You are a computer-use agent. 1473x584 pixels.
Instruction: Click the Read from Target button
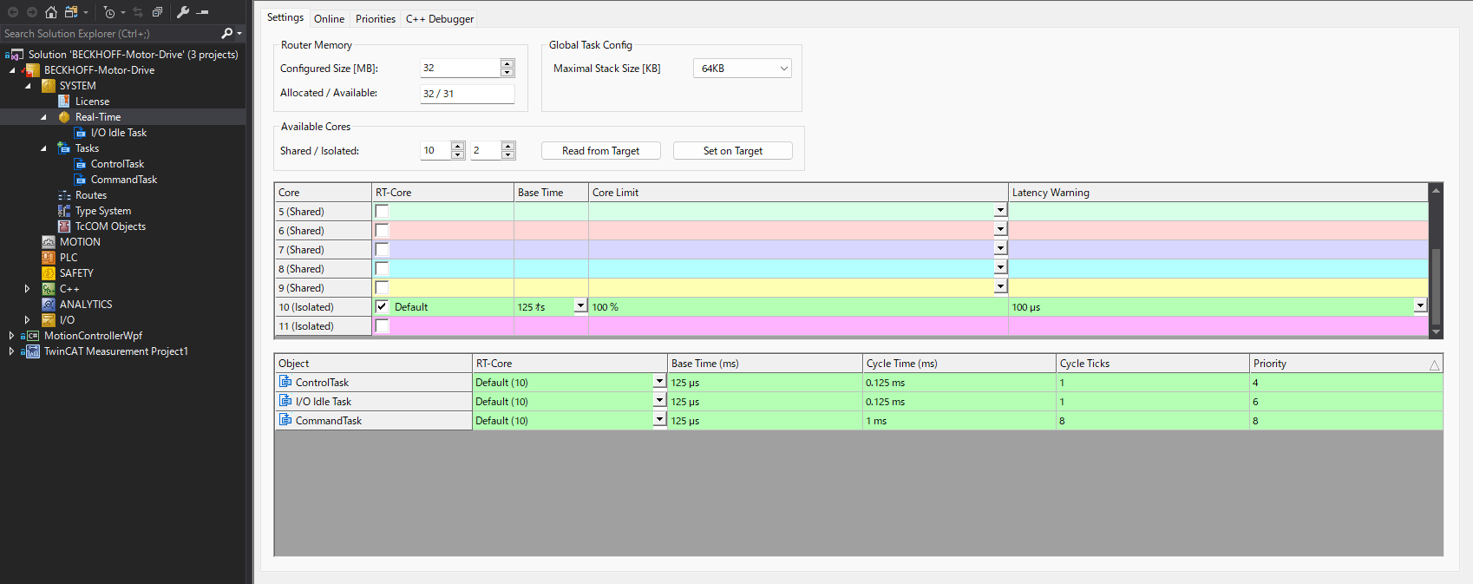[600, 151]
